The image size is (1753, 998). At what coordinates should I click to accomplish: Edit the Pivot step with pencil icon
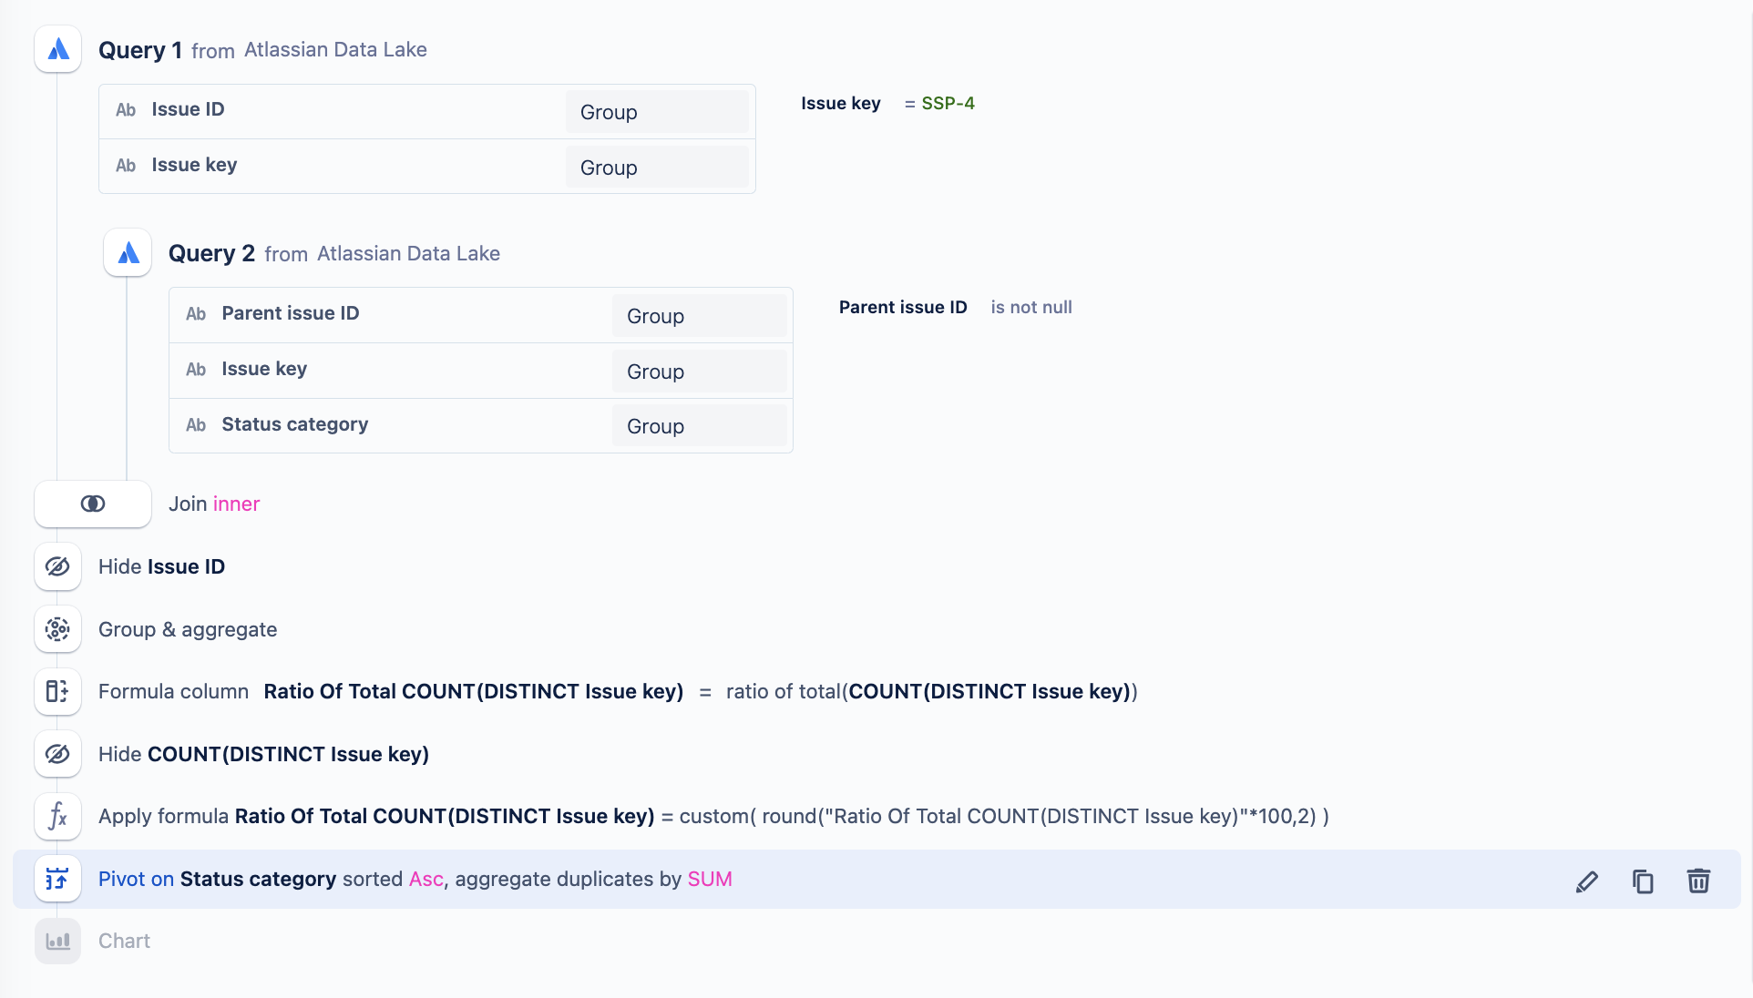(x=1586, y=881)
